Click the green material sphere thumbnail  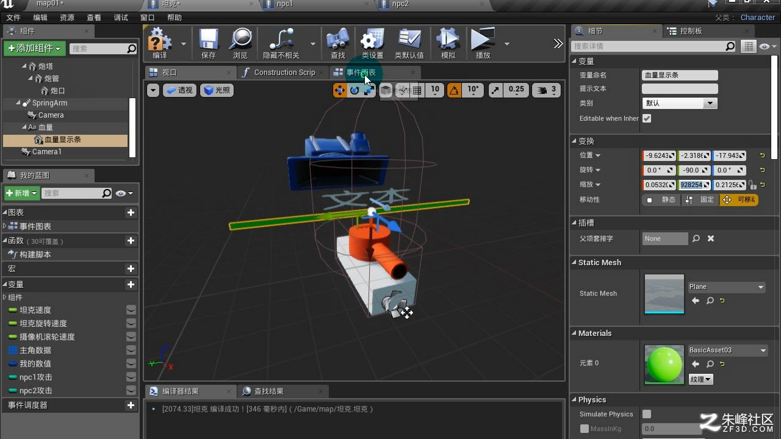click(x=664, y=365)
